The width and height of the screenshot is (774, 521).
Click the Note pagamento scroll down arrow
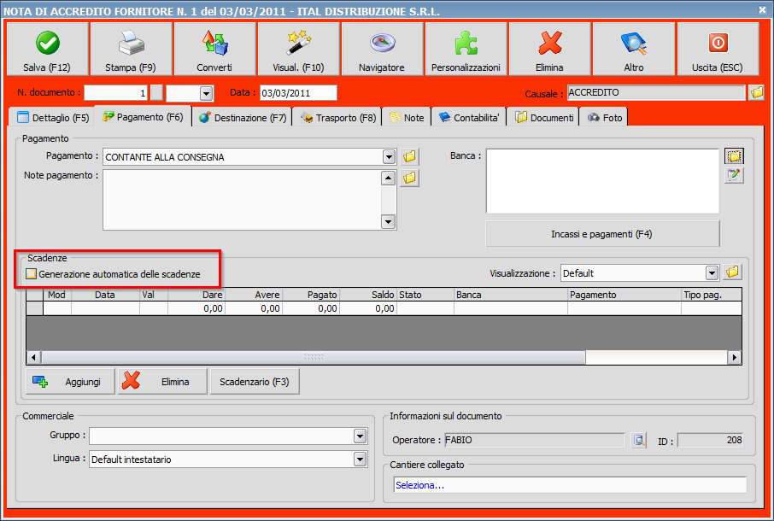[389, 222]
